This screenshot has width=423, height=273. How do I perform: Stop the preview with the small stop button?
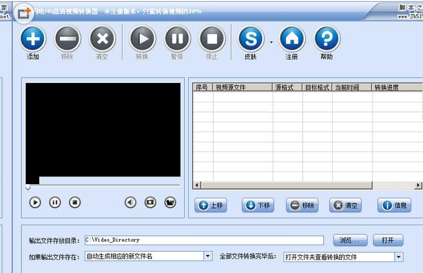pyautogui.click(x=75, y=202)
